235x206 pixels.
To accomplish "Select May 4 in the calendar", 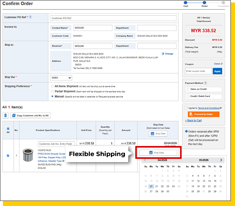I will pyautogui.click(x=193, y=176).
